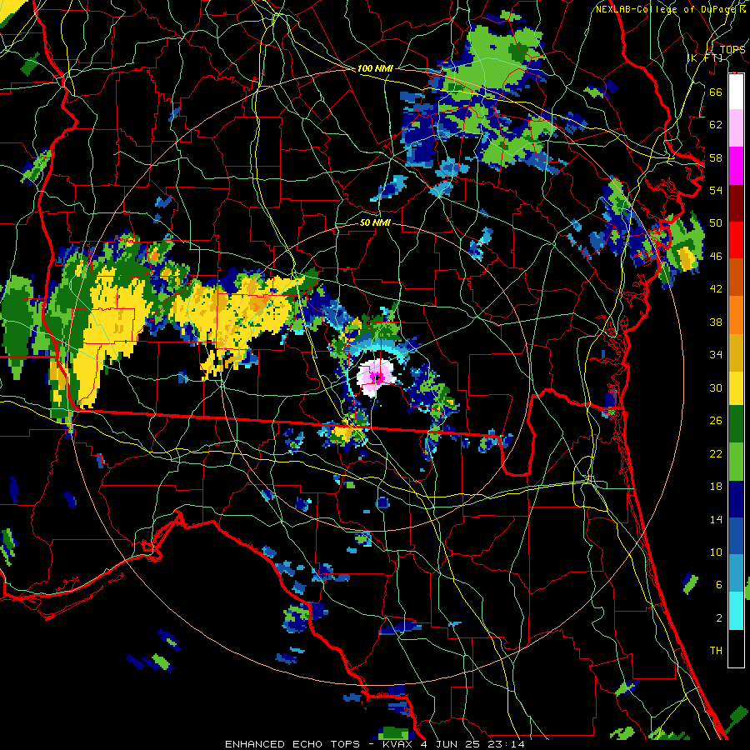This screenshot has height=750, width=750.
Task: Click the "50" value on the legend
Action: pyautogui.click(x=716, y=223)
